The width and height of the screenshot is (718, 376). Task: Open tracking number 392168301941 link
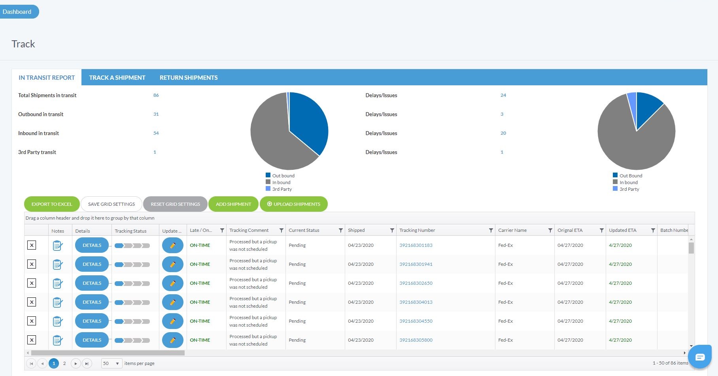416,264
